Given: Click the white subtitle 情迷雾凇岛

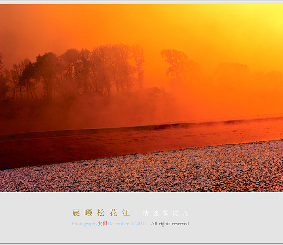Looking at the screenshot, I should 166,213.
